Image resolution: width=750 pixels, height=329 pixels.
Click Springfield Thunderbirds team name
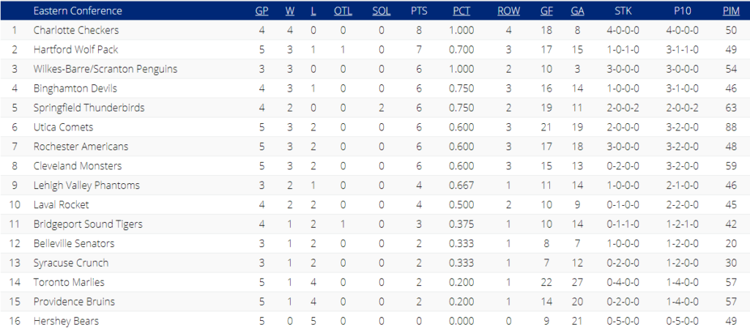pyautogui.click(x=89, y=108)
